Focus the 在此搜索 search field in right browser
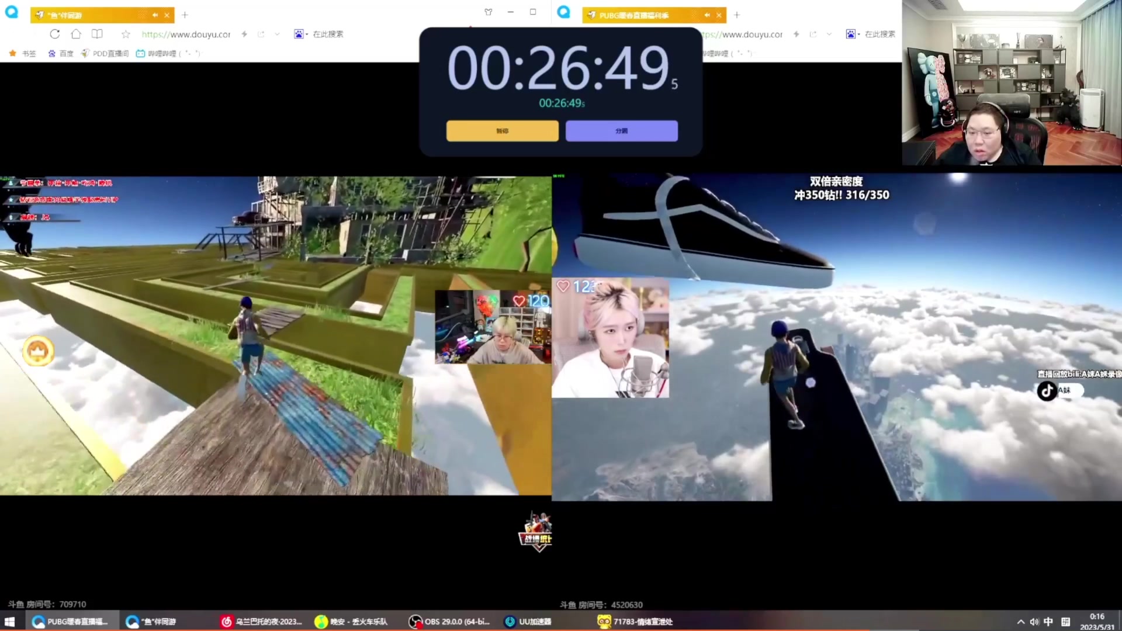1122x631 pixels. pyautogui.click(x=880, y=34)
